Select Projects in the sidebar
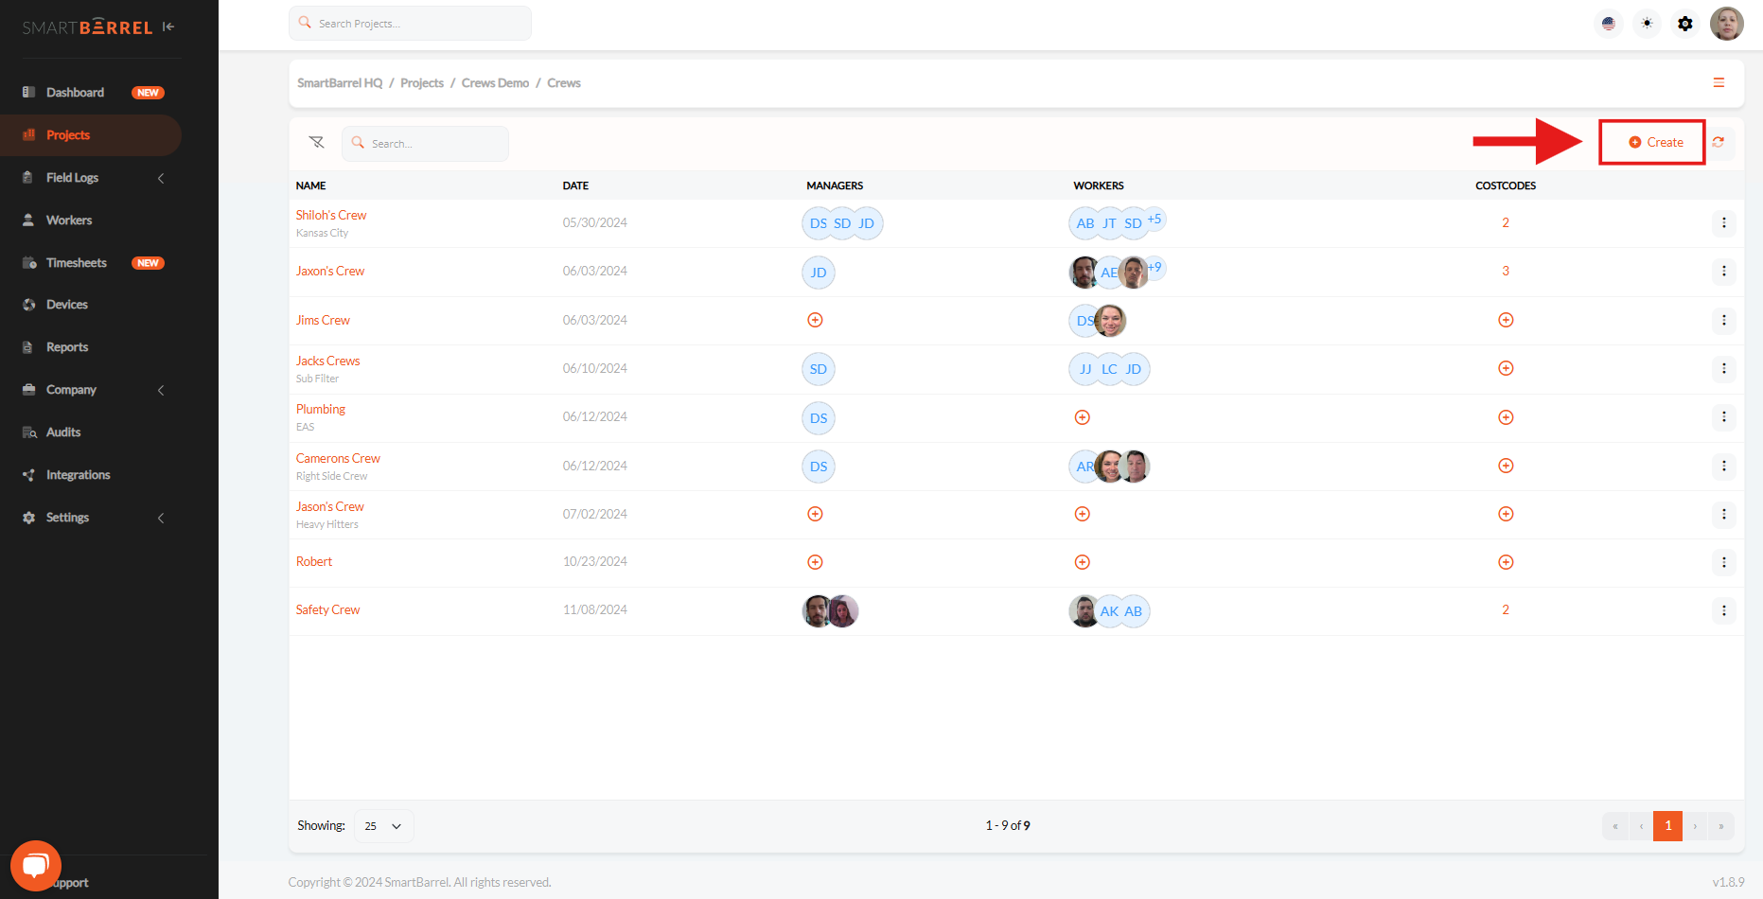1763x899 pixels. 91,135
